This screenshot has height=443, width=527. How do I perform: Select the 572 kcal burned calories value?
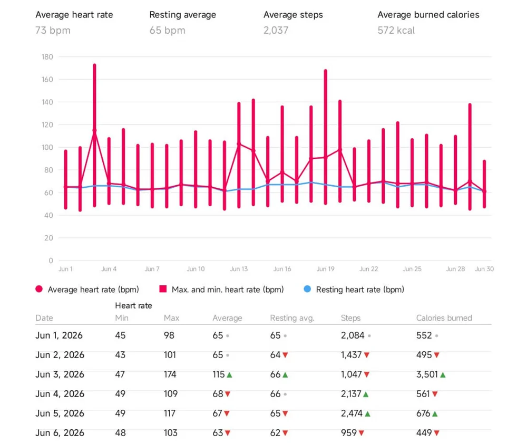point(396,30)
